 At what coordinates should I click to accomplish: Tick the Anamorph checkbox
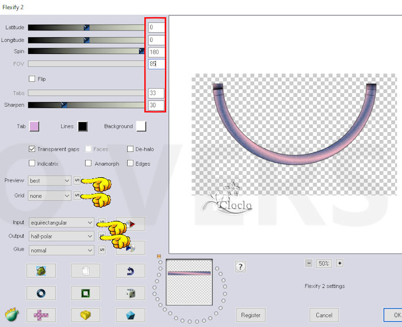pyautogui.click(x=89, y=163)
